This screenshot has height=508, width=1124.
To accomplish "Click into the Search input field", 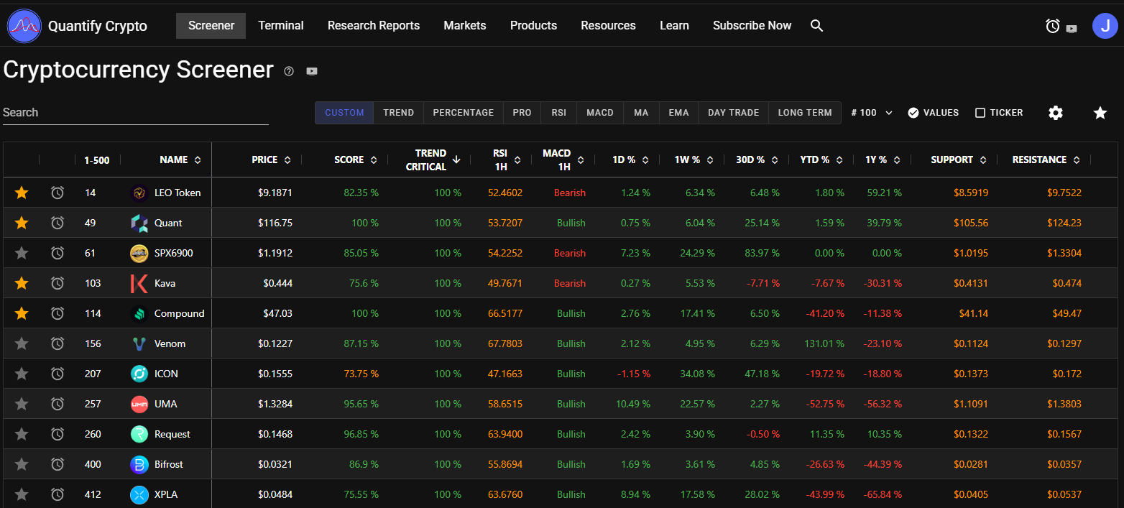I will [135, 113].
